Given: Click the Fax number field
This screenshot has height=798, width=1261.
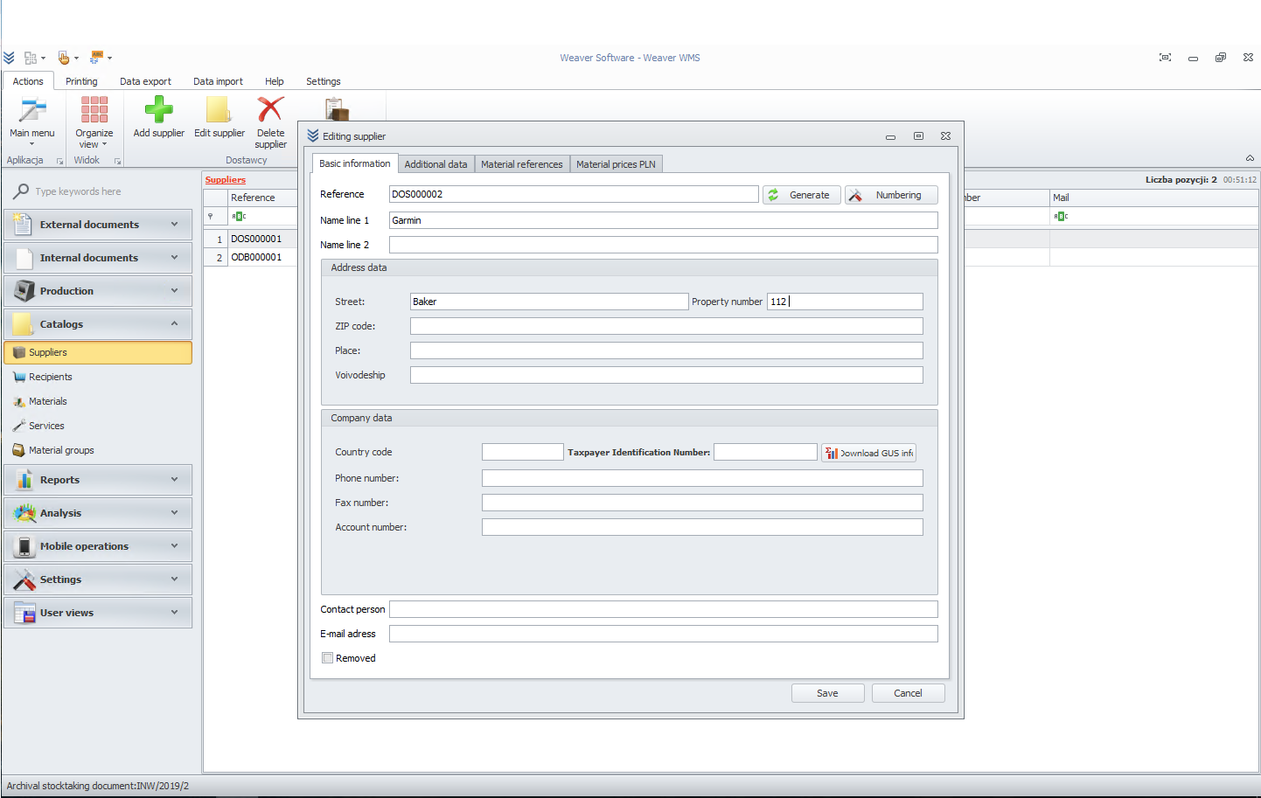Looking at the screenshot, I should (x=702, y=503).
